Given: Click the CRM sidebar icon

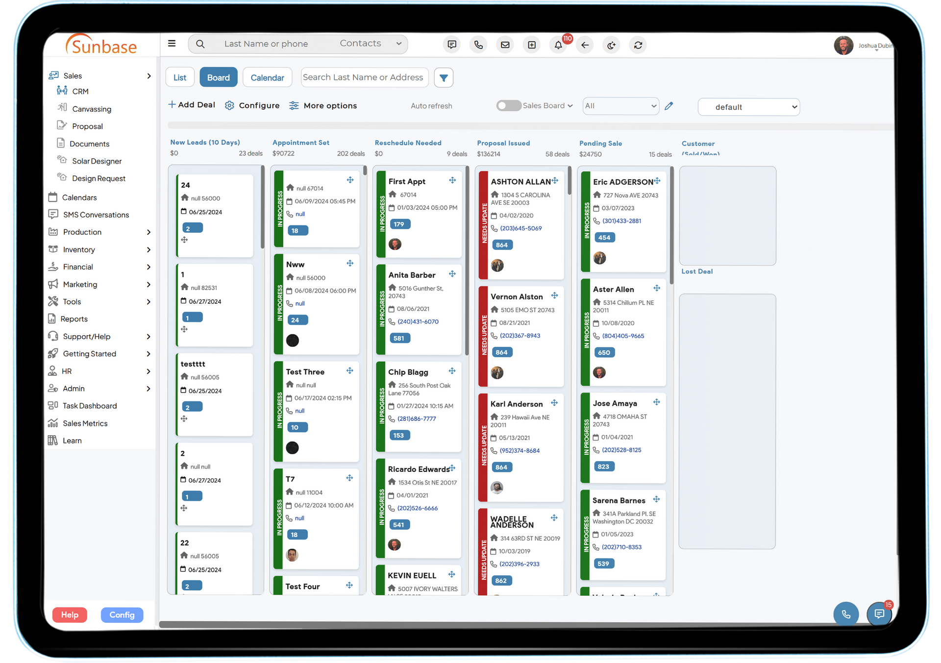Looking at the screenshot, I should pyautogui.click(x=62, y=91).
